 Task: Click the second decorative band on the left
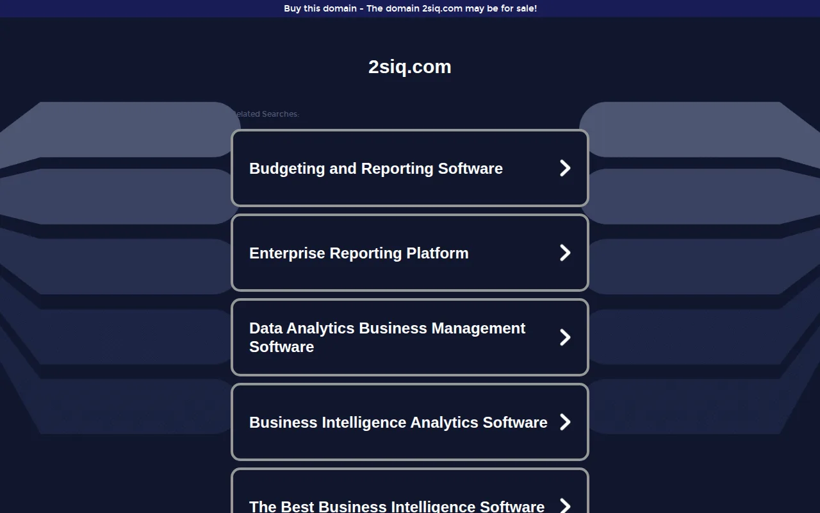coord(120,196)
